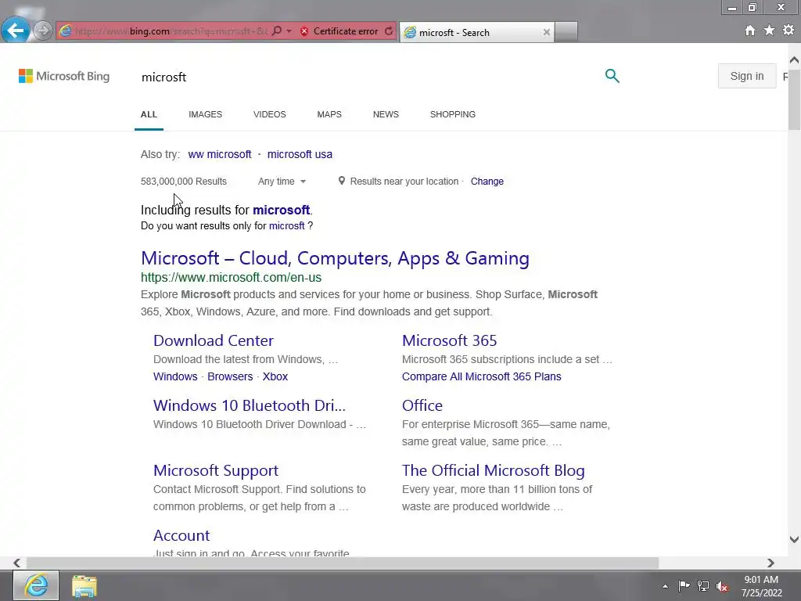Click the vertical scrollbar thumb
The image size is (801, 601).
(794, 99)
